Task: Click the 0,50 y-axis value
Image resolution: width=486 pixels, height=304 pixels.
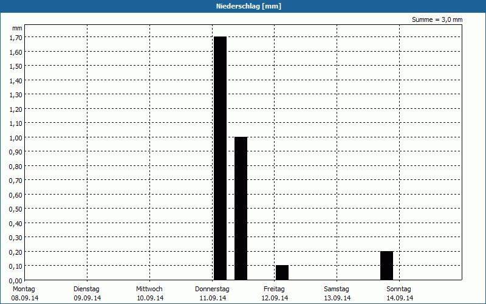Action: [16, 209]
